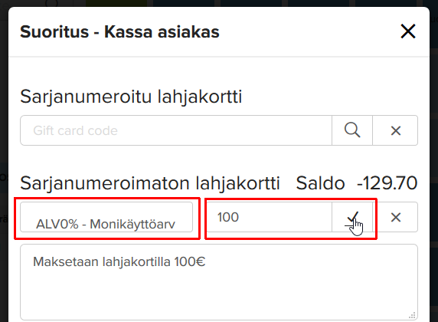438x322 pixels.
Task: Click the balance value -129.70
Action: pyautogui.click(x=387, y=183)
